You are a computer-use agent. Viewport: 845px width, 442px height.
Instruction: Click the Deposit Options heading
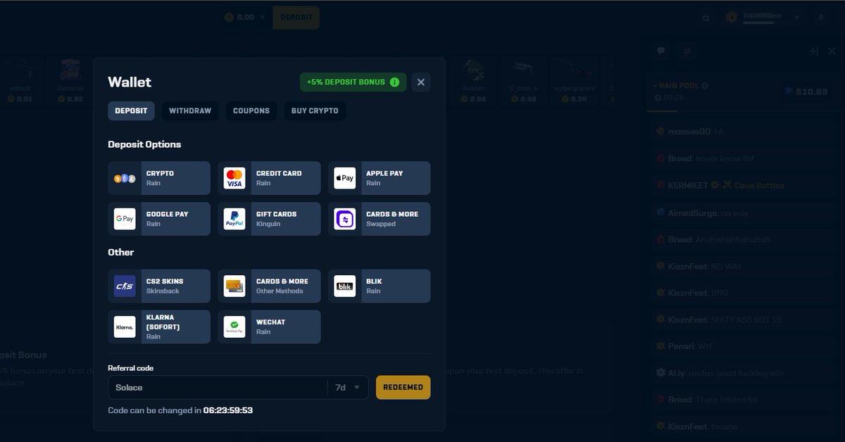coord(144,144)
